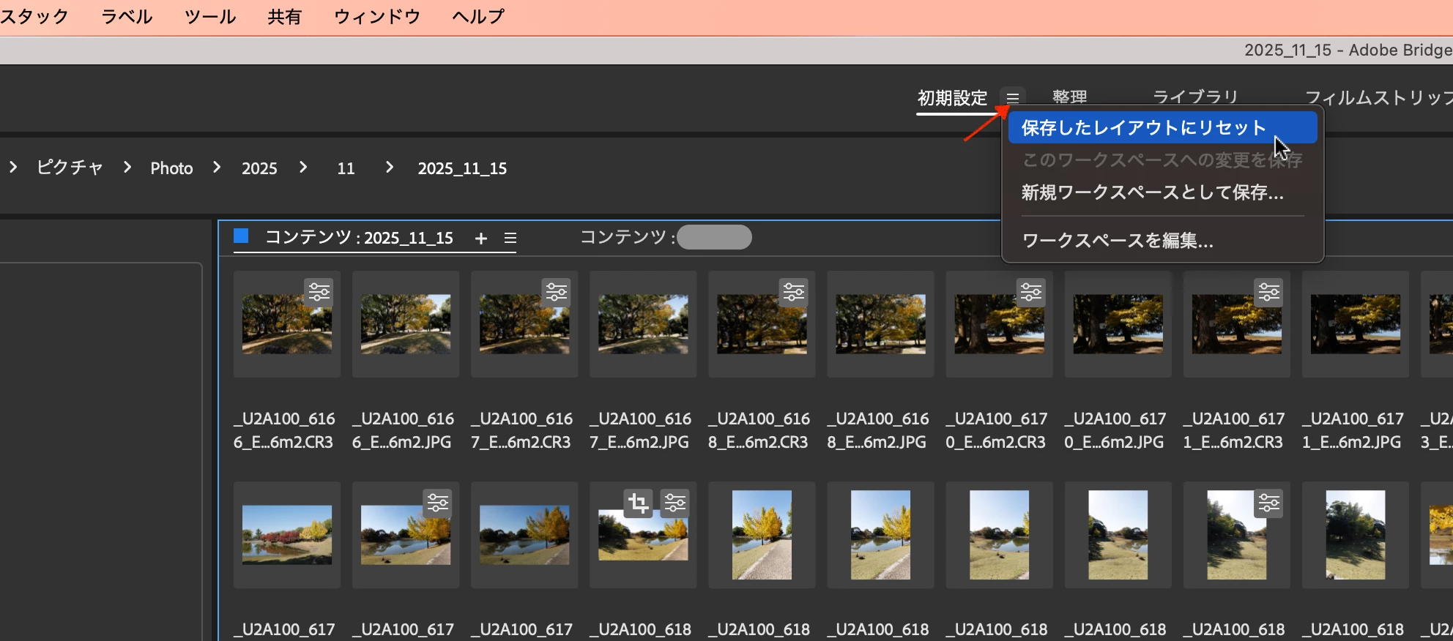Select second-row portrait ginkgo path thumbnail
The width and height of the screenshot is (1453, 641).
pos(762,535)
